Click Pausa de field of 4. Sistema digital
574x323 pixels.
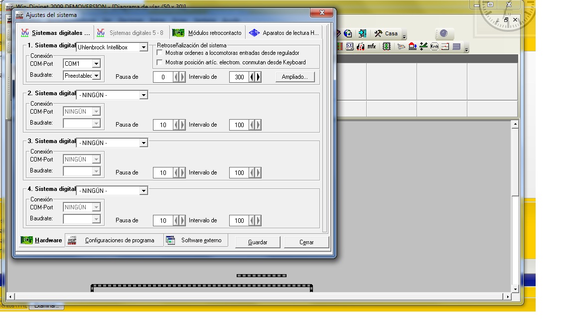point(163,220)
